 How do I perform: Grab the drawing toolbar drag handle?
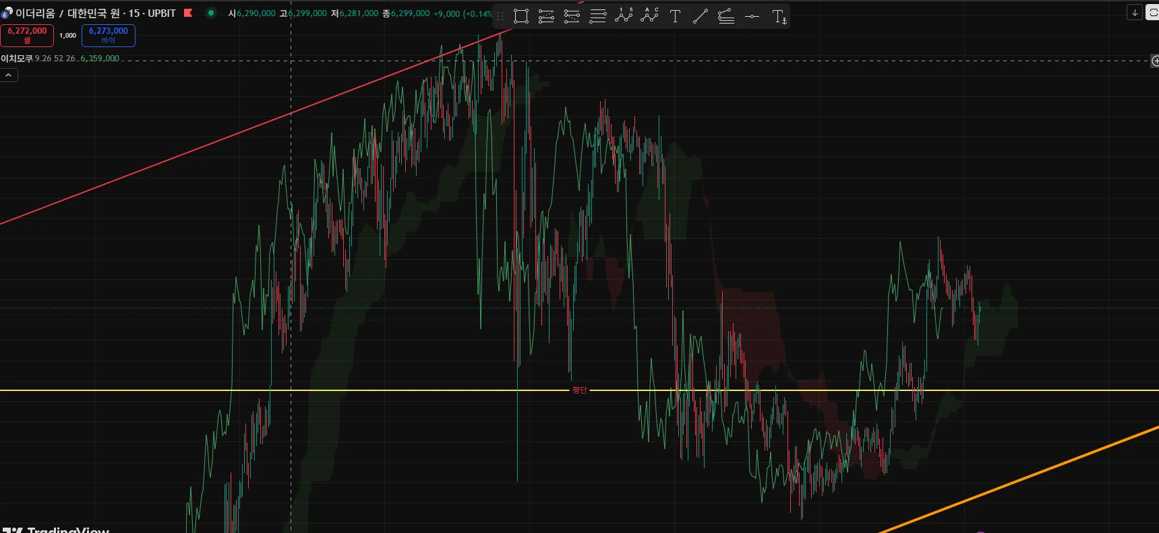(x=500, y=16)
